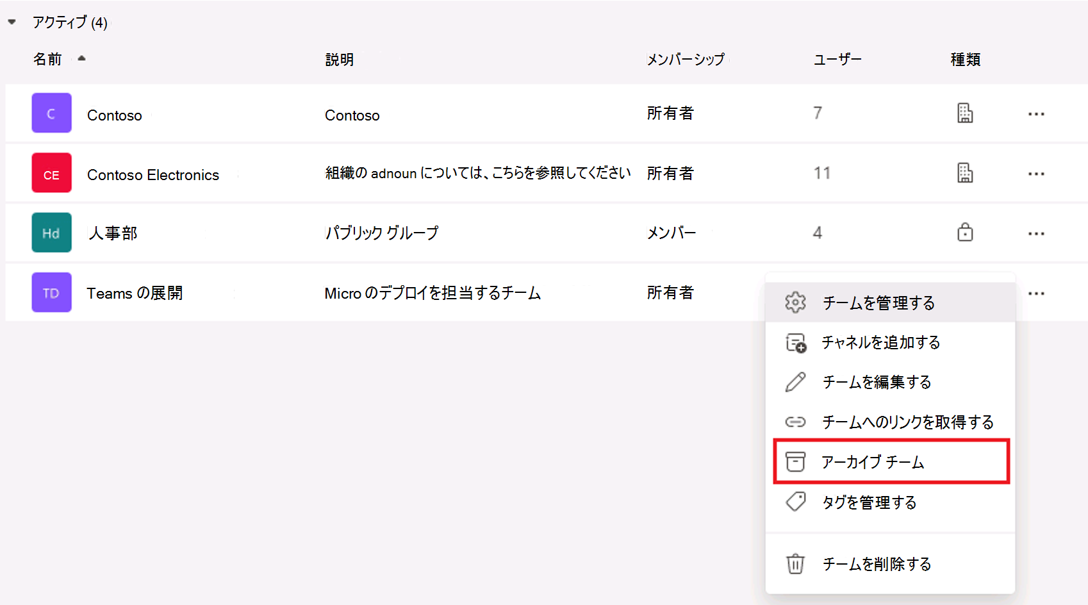Click the 組織の adnoun description text

tap(478, 173)
